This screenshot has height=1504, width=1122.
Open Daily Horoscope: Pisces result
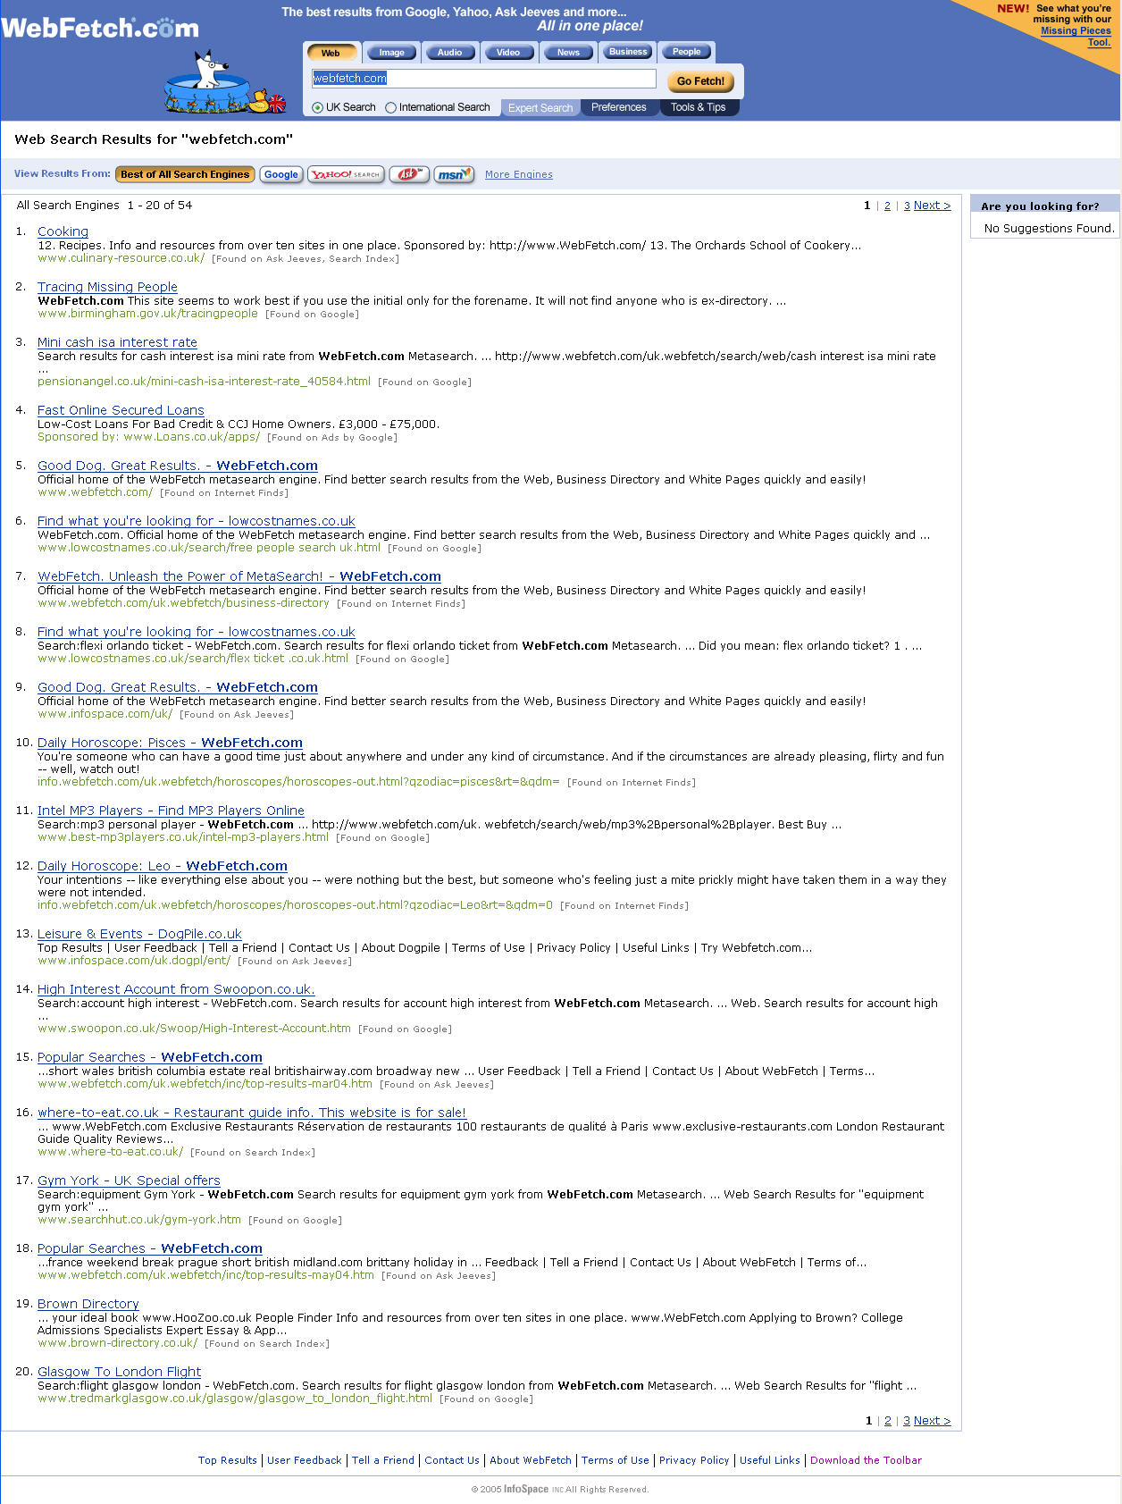point(170,743)
